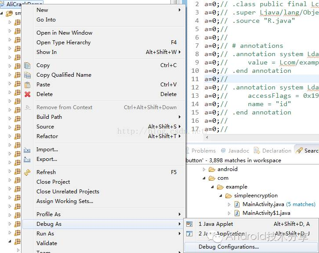Viewport: 319px width, 253px height.
Task: Click the New submenu arrow
Action: [x=180, y=10]
